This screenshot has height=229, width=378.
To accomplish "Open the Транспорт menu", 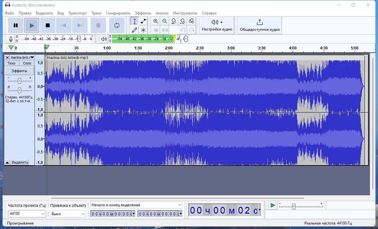I will pos(78,13).
